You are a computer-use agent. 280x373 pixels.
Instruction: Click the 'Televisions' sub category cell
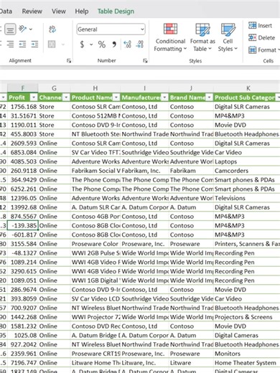click(247, 198)
